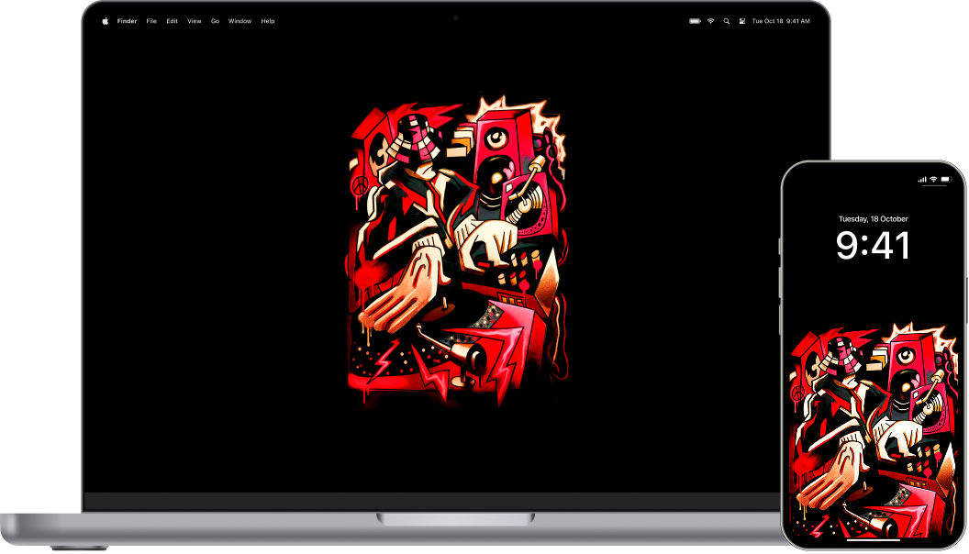This screenshot has height=554, width=969.
Task: Open Spotlight search
Action: (726, 20)
